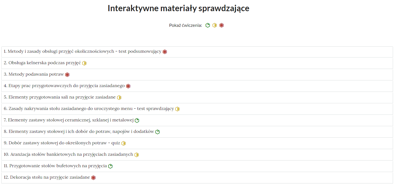
Task: Open "Elementy zastawy stołowej i ich dobór"
Action: click(x=78, y=132)
